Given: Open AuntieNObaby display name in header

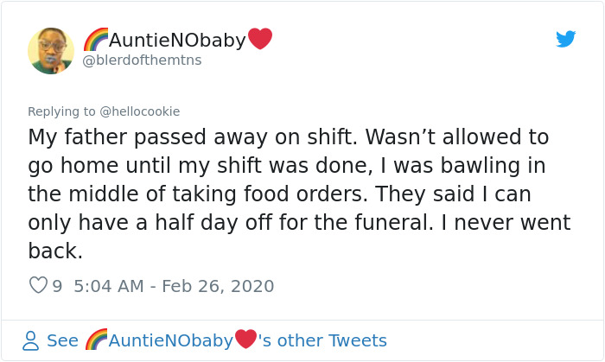Looking at the screenshot, I should pos(177,40).
